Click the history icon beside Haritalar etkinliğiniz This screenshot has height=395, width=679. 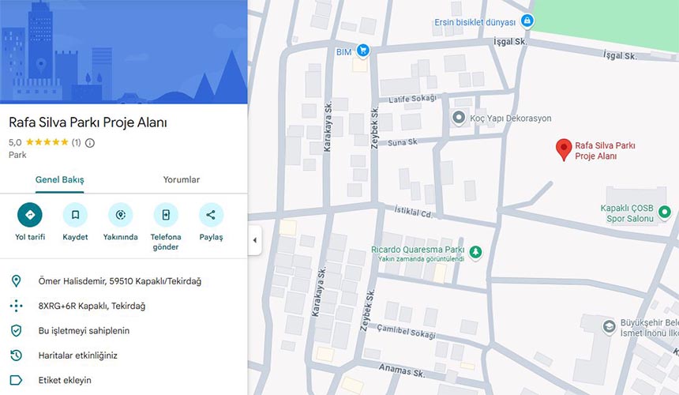pos(16,355)
